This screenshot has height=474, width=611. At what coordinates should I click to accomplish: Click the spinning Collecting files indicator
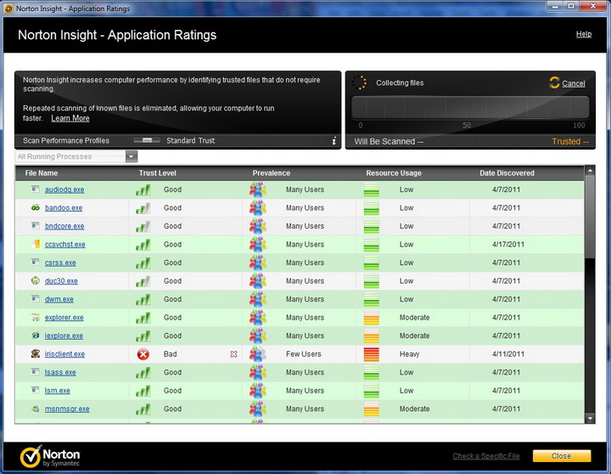(x=359, y=82)
